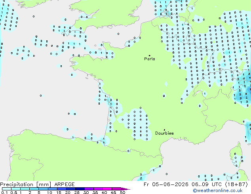Click the arrow tip above 50 mm

click(x=125, y=189)
